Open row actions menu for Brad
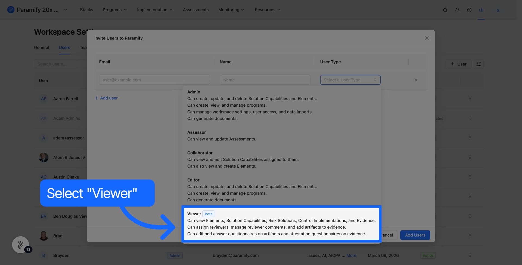 pos(470,236)
